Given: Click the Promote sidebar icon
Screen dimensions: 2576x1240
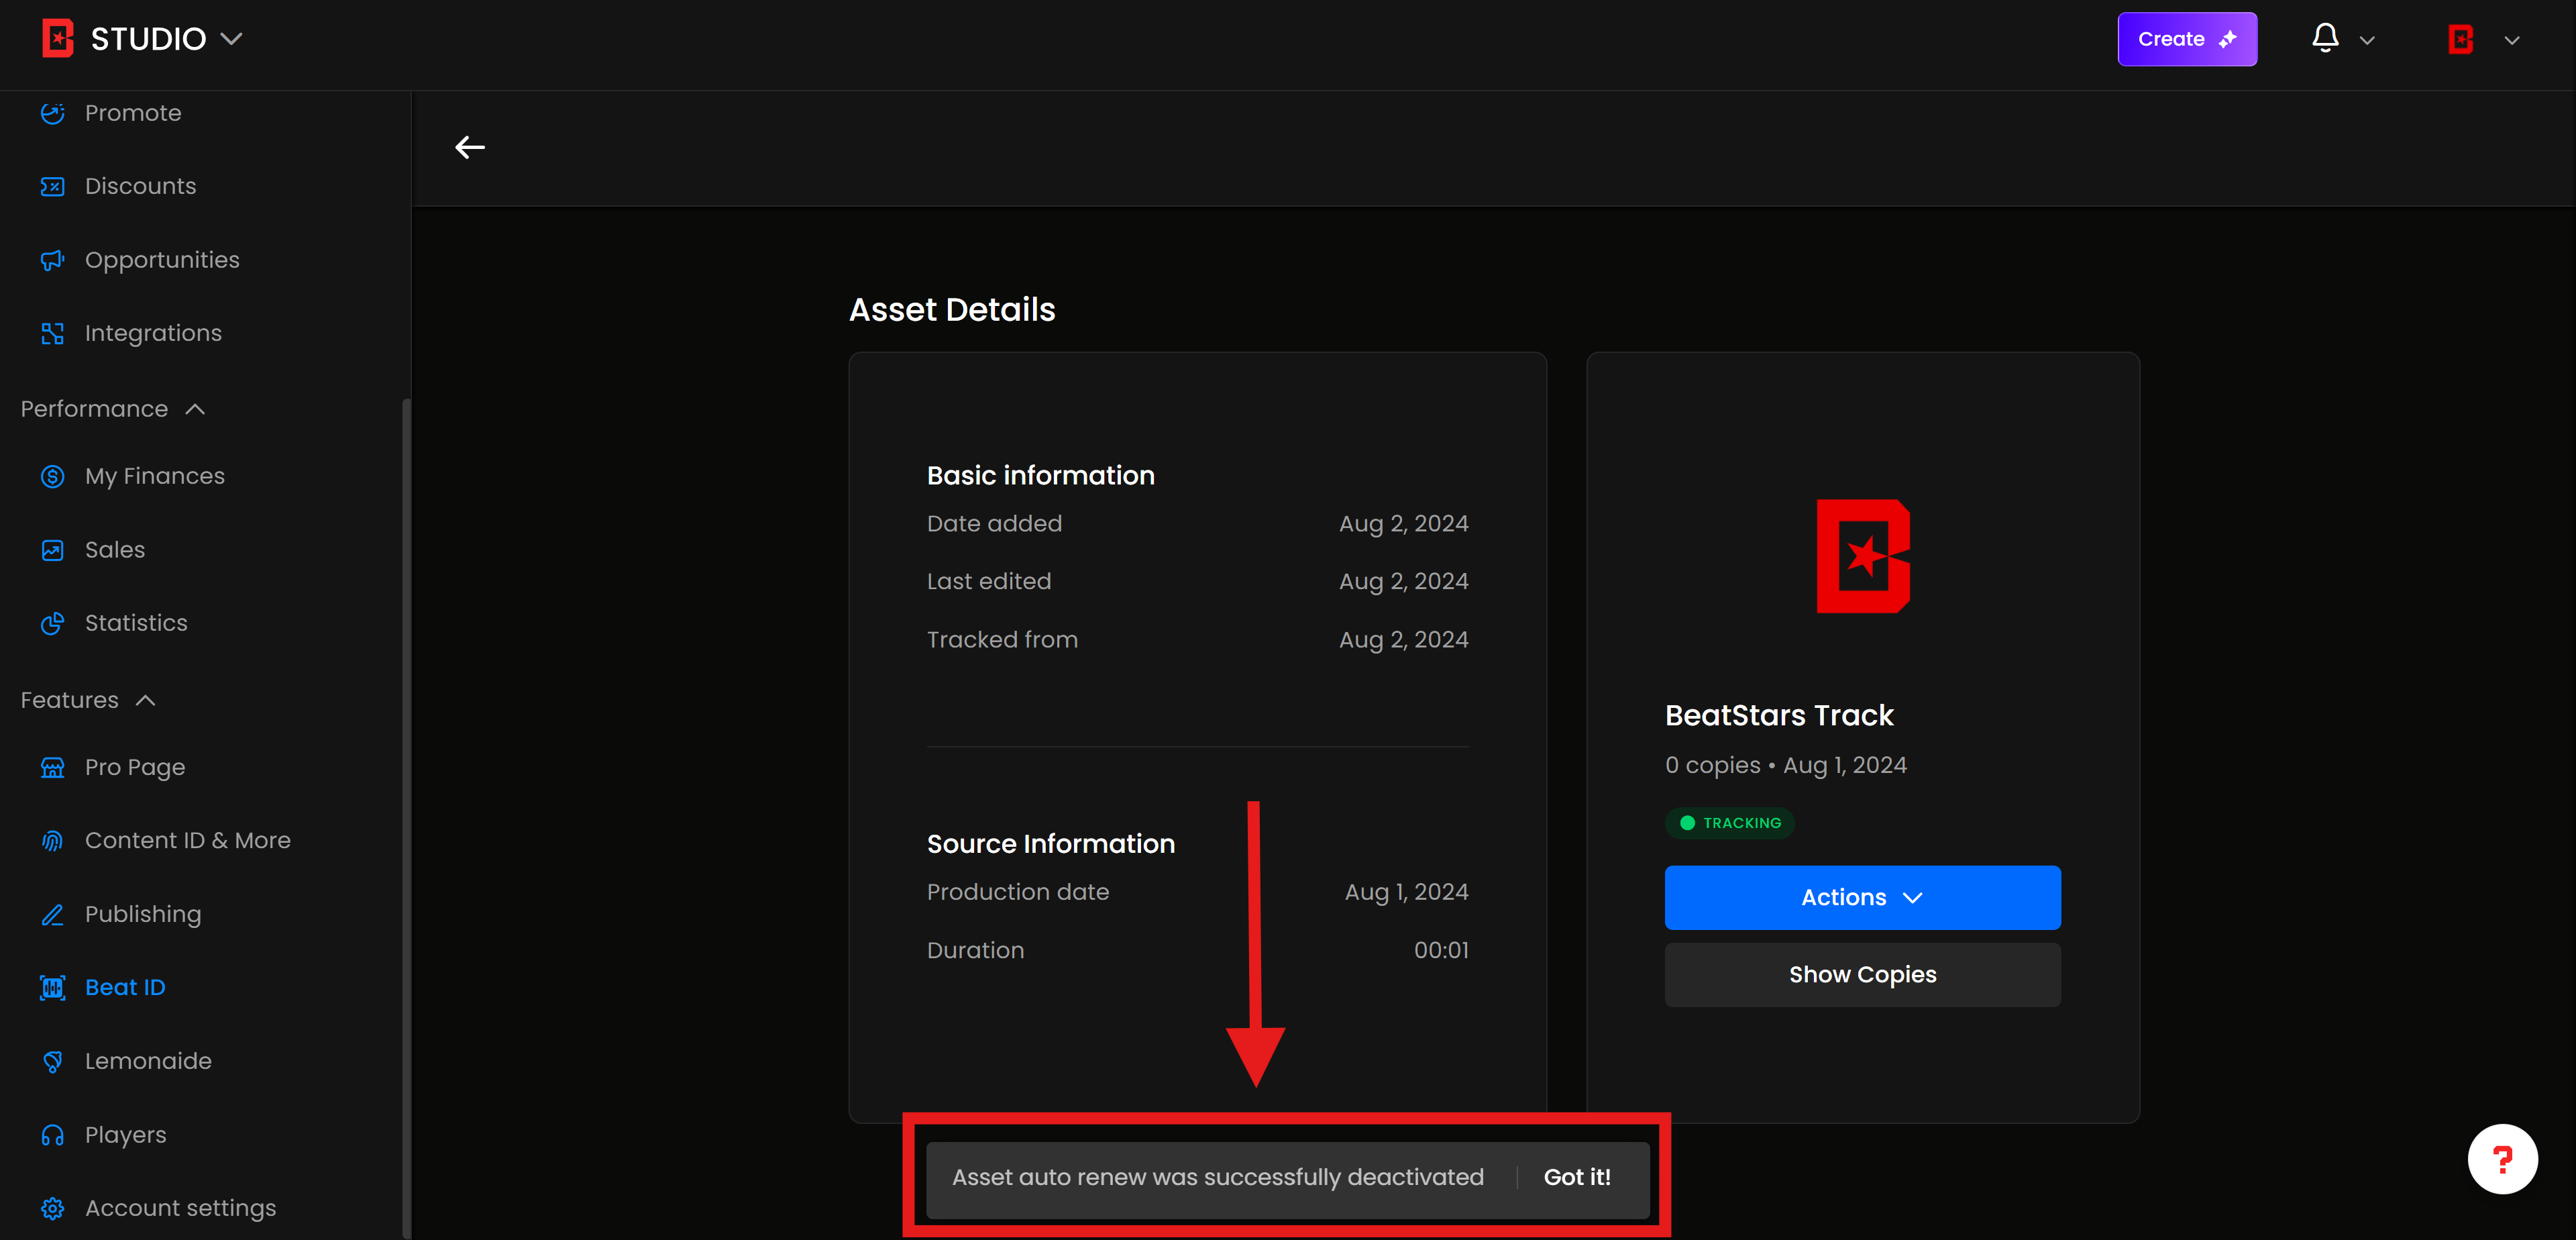Looking at the screenshot, I should [x=53, y=113].
